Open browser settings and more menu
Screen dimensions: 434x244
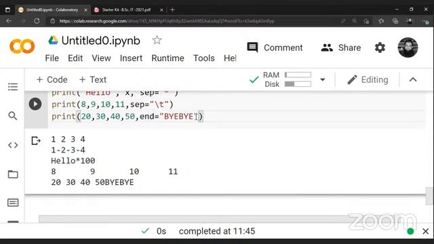pyautogui.click(x=425, y=21)
